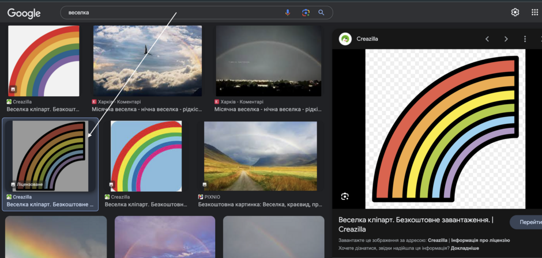
Task: Click Creazilla favicon under selected rainbow
Action: [9, 197]
